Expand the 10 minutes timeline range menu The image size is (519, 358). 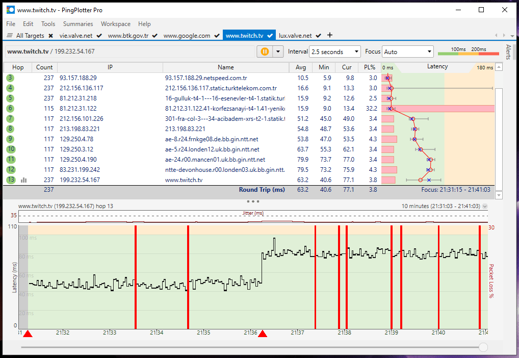coord(484,207)
